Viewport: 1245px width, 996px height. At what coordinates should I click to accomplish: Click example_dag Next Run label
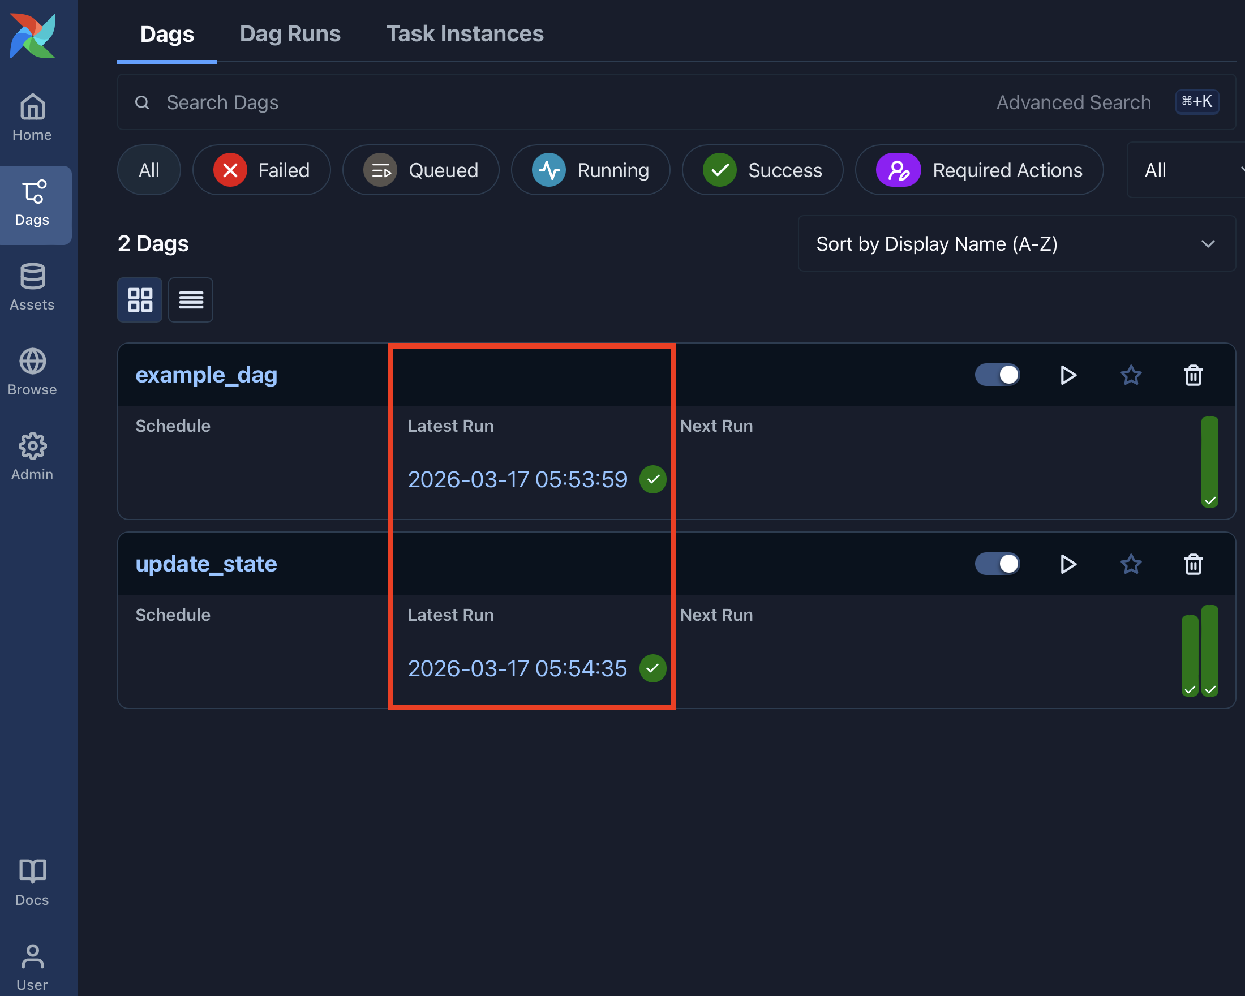click(x=716, y=426)
